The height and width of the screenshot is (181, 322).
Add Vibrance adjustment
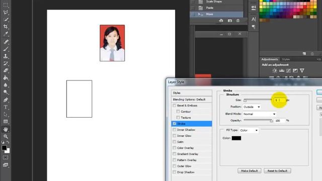pos(302,70)
